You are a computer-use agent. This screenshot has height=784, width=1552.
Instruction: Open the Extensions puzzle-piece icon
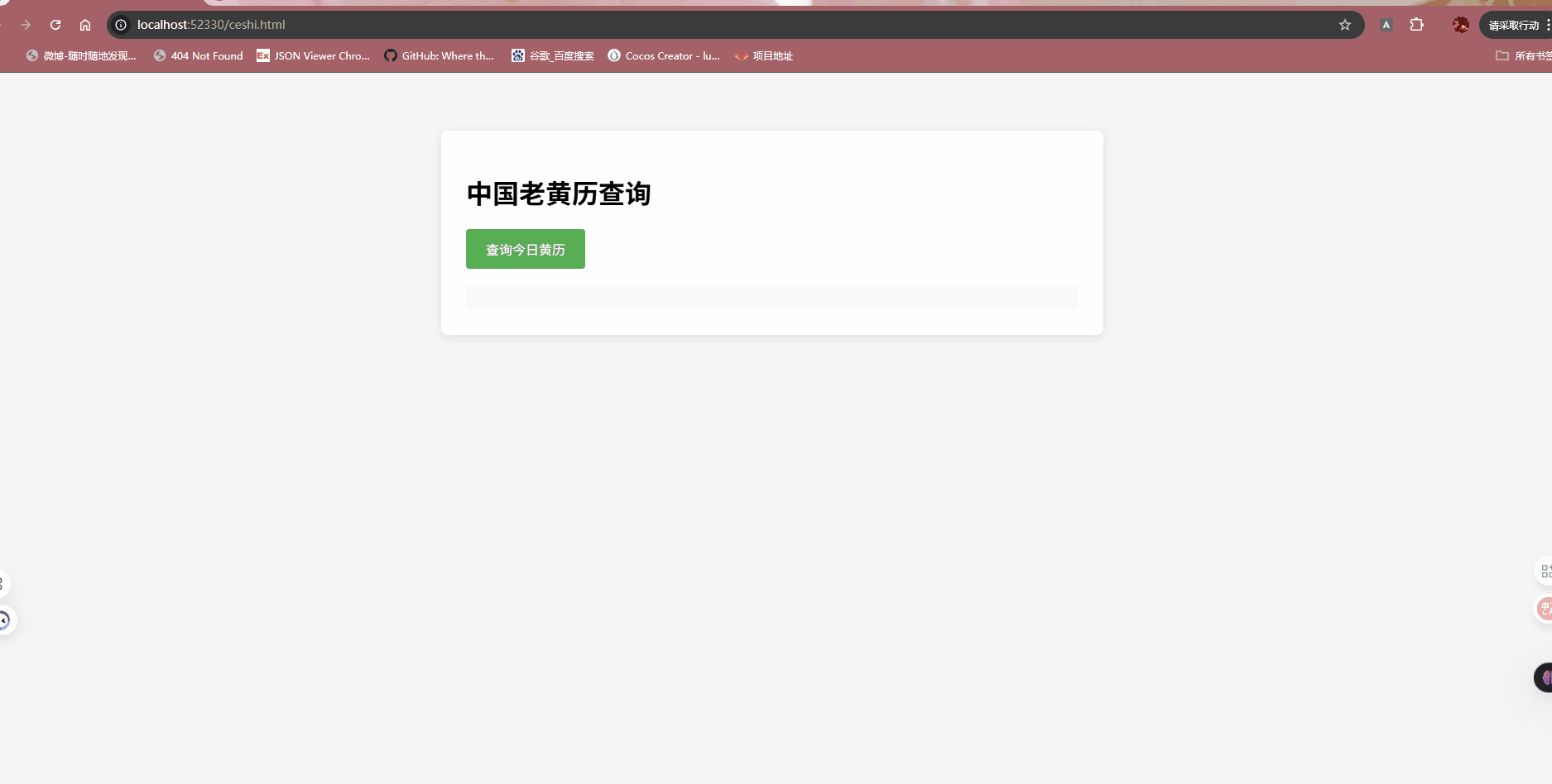[x=1417, y=25]
